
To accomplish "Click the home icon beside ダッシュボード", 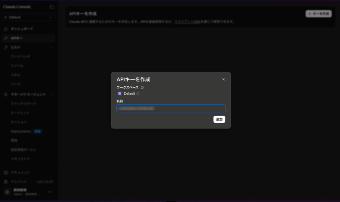I will click(x=6, y=29).
